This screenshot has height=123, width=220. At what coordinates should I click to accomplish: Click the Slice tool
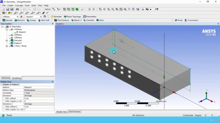(100, 20)
